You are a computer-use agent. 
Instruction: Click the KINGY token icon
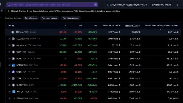tap(13, 98)
